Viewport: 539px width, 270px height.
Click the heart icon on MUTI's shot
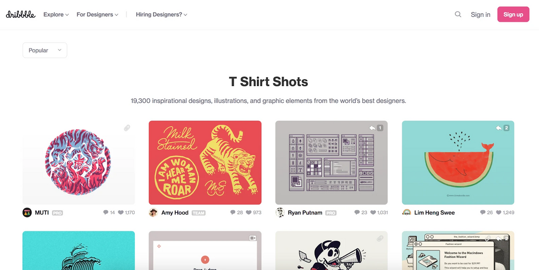(x=121, y=212)
